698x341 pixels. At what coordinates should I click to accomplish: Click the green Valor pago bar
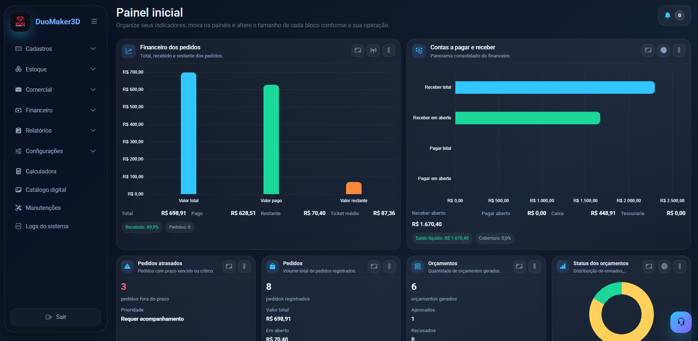coord(271,139)
